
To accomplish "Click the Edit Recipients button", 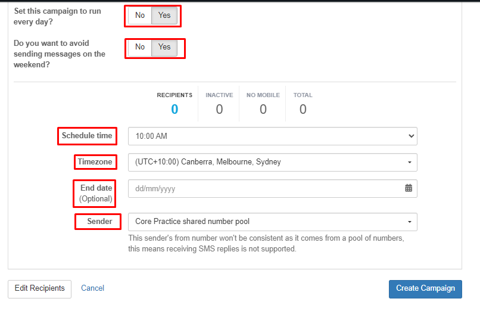I will (x=39, y=289).
